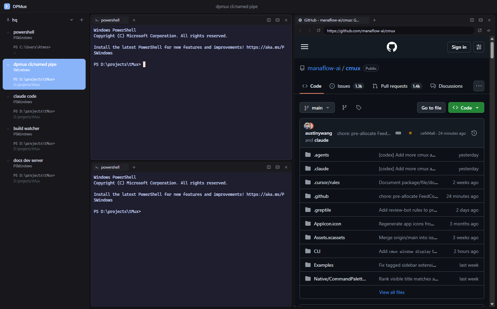
Task: Close the top terminal pane
Action: tap(286, 20)
